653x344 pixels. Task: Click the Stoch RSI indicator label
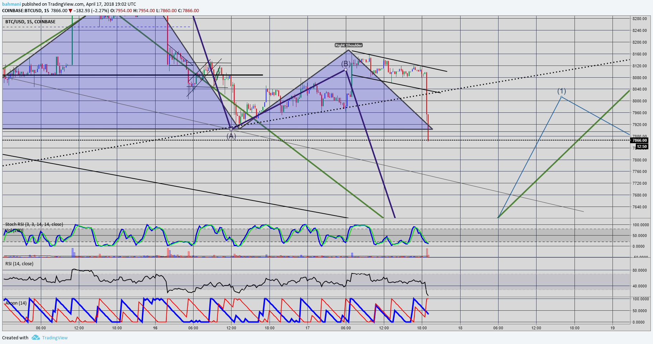click(34, 224)
